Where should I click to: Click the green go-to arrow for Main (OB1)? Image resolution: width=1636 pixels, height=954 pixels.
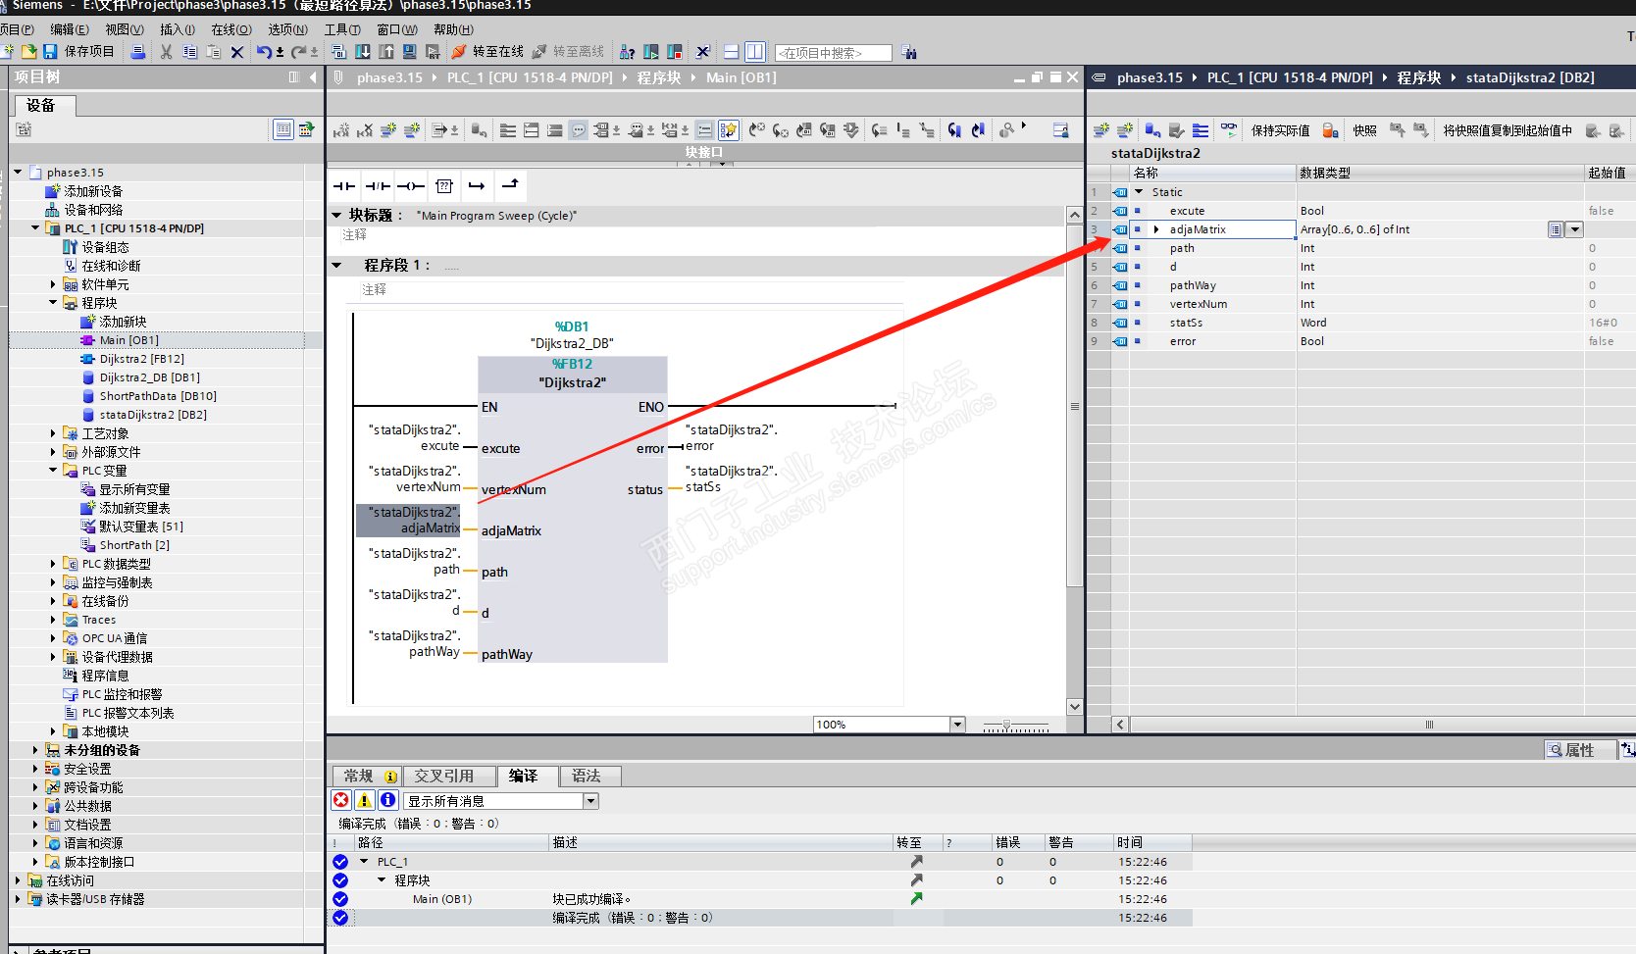(x=916, y=899)
